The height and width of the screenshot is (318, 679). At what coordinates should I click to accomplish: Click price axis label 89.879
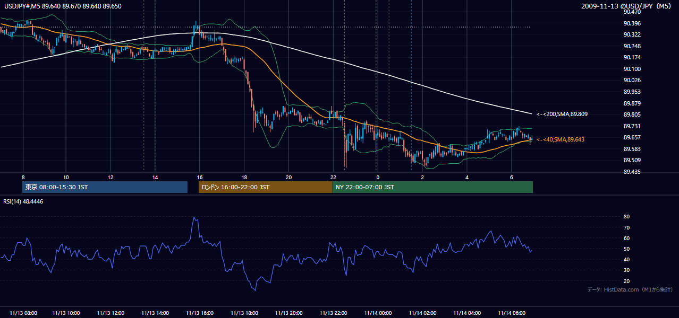pyautogui.click(x=632, y=103)
